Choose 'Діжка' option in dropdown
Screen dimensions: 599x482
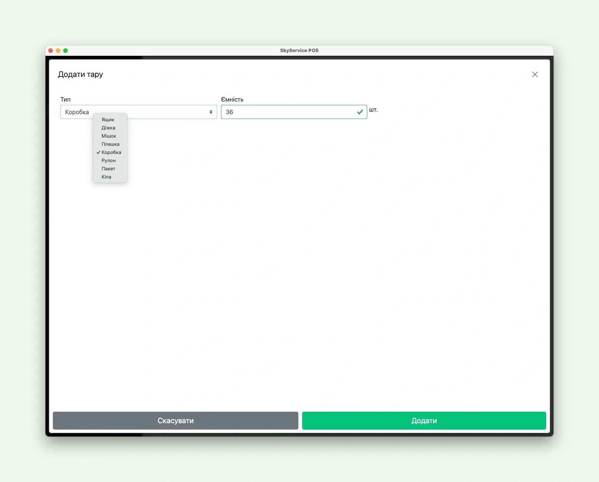(x=110, y=128)
